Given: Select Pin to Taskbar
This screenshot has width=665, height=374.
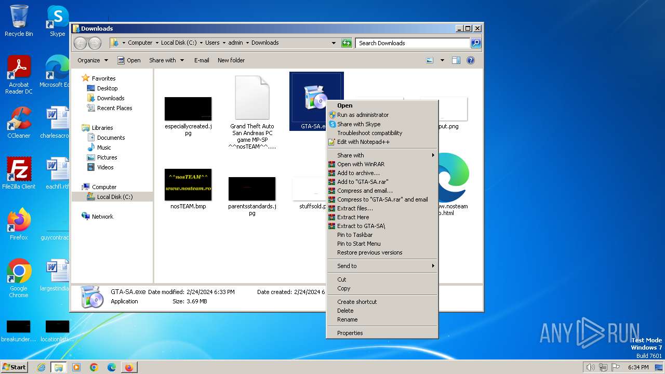Looking at the screenshot, I should 382,235.
